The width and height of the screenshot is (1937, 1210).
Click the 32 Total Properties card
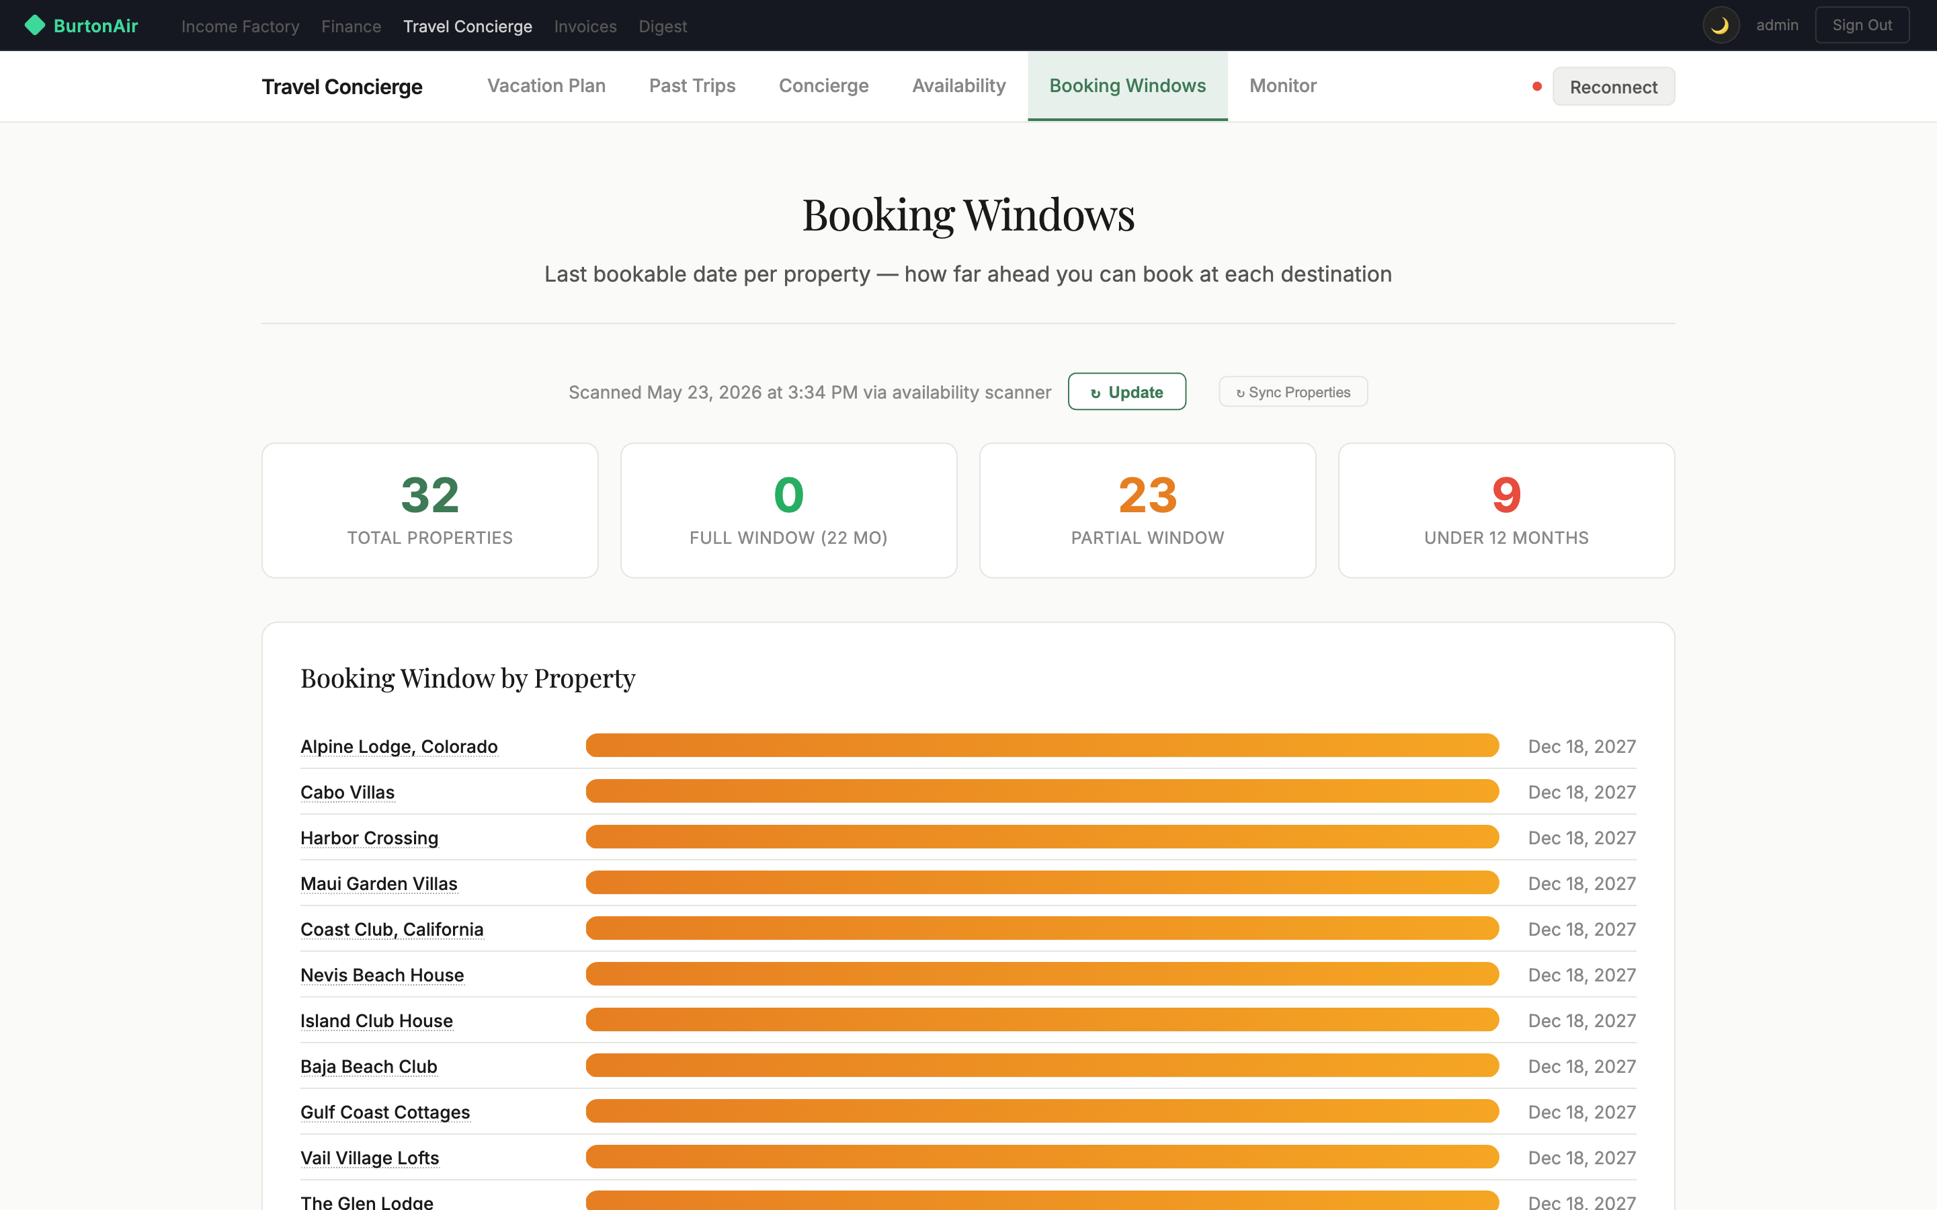pos(429,511)
